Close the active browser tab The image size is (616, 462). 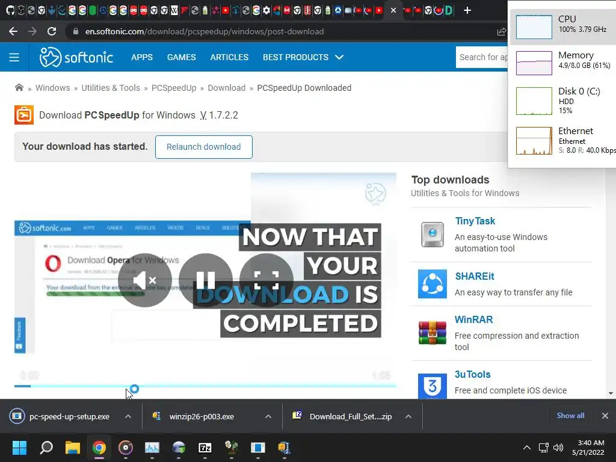[393, 11]
